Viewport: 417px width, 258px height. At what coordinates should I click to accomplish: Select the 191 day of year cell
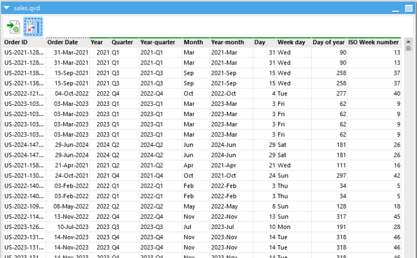click(x=329, y=227)
